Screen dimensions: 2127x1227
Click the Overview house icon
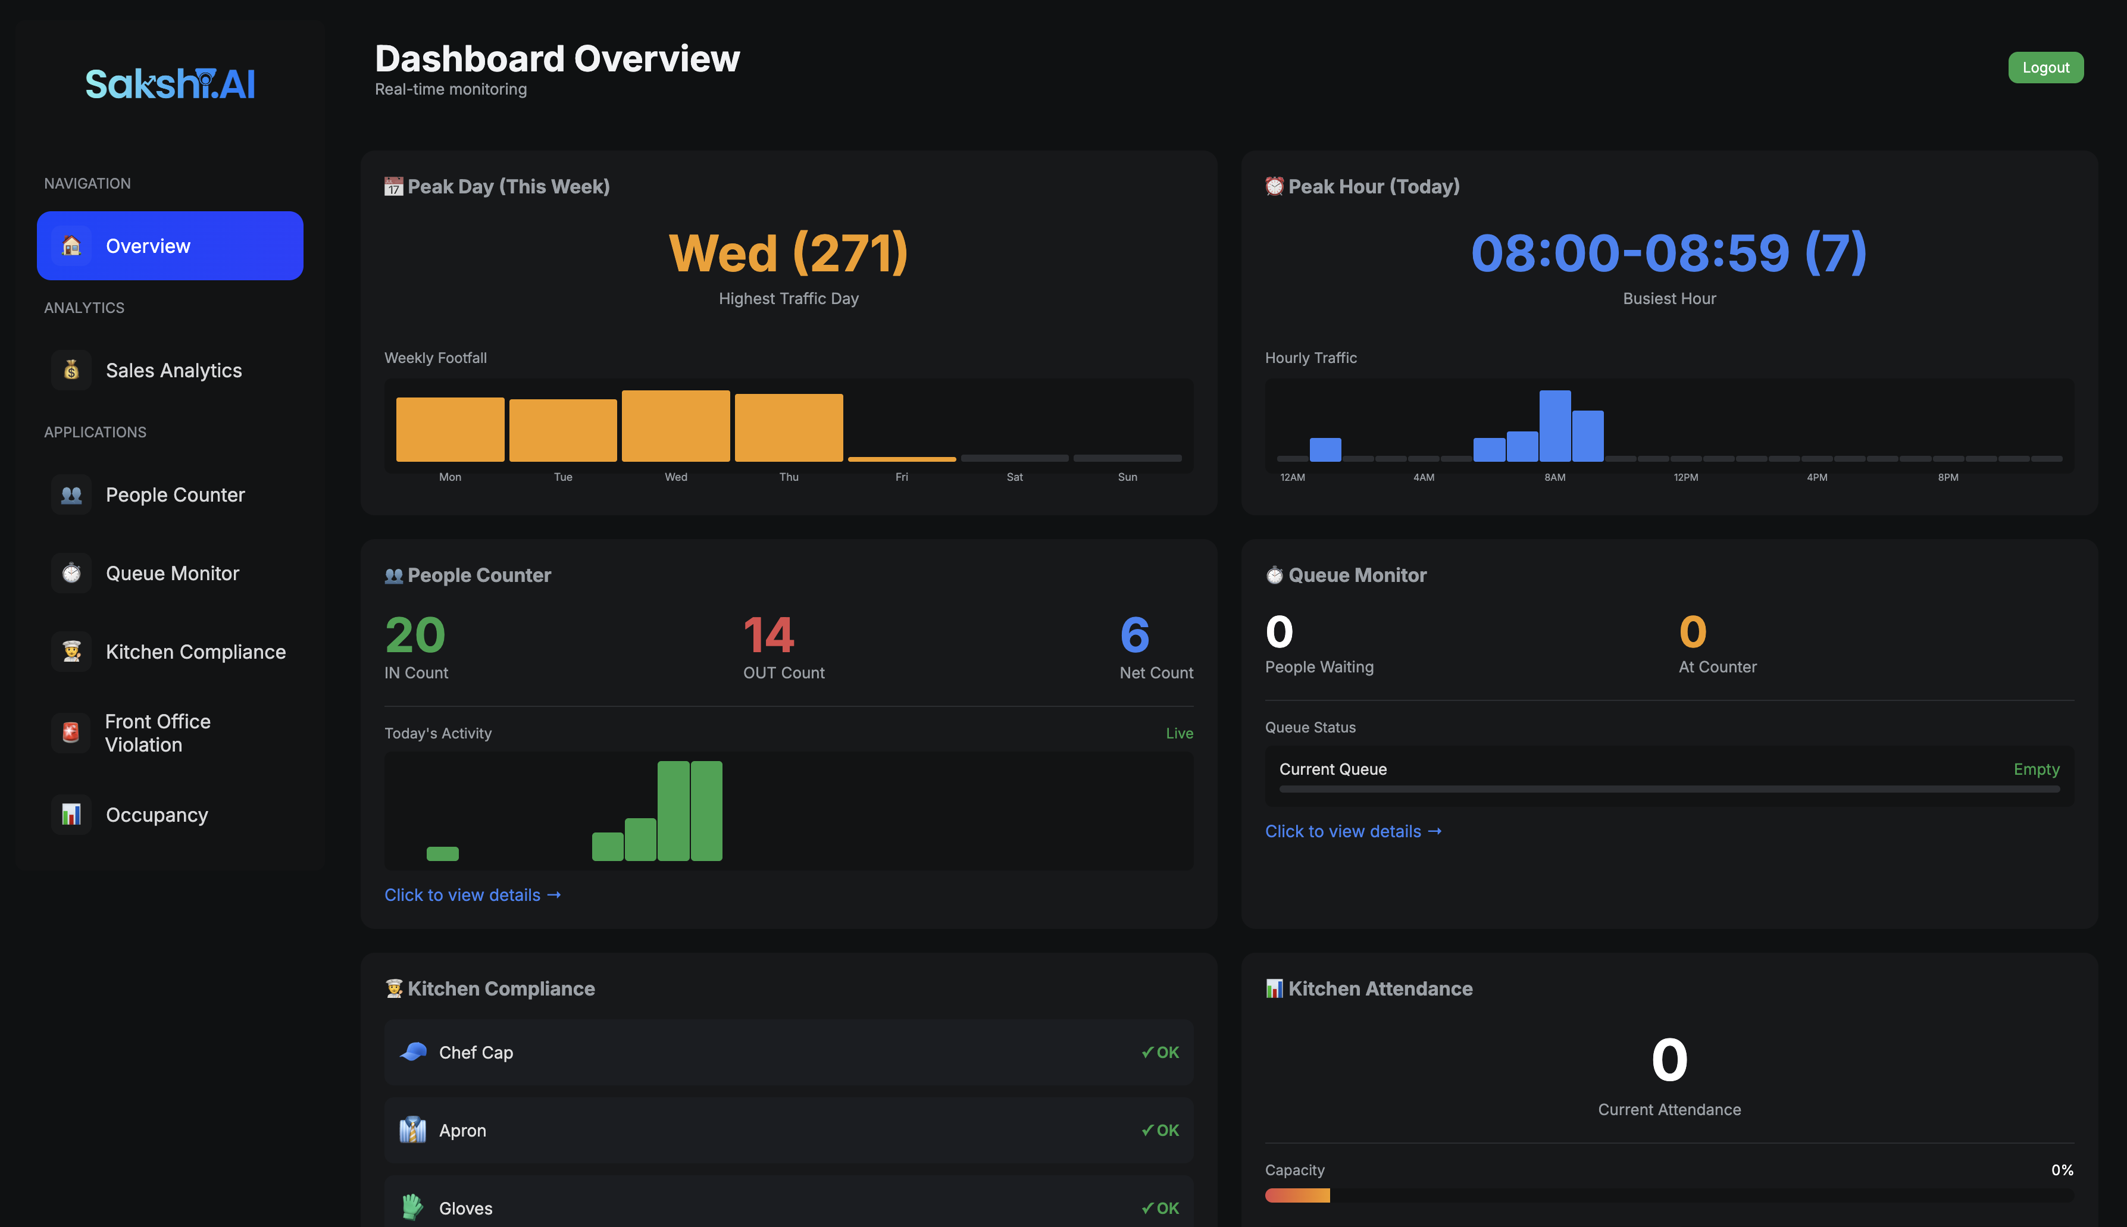click(x=71, y=245)
